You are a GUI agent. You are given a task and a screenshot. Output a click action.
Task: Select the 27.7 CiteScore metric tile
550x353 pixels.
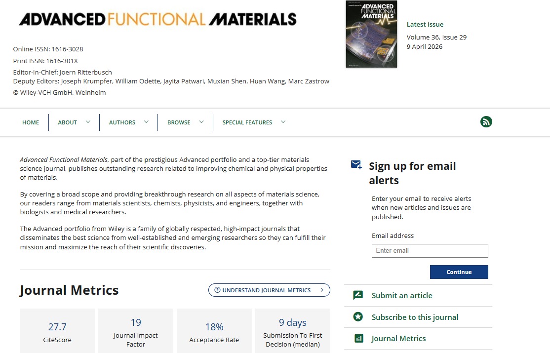tap(57, 331)
